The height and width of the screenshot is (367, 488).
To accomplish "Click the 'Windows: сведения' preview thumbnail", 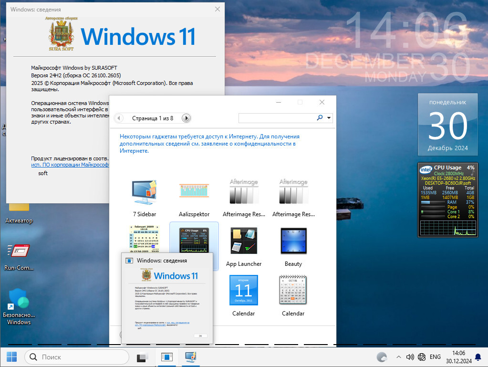I will pos(167,298).
